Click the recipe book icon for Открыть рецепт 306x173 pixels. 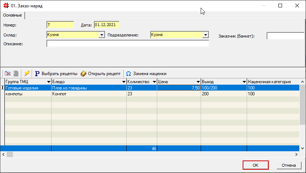pos(84,73)
